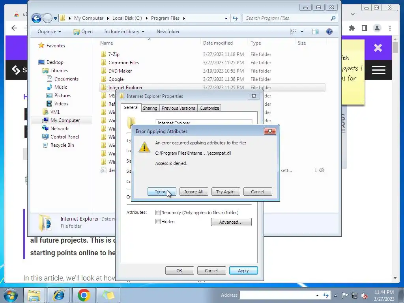
Task: Click OK in Properties dialog
Action: coord(180,271)
